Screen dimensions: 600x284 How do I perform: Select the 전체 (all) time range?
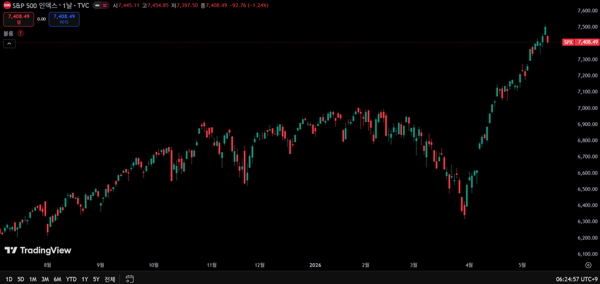tap(109, 279)
